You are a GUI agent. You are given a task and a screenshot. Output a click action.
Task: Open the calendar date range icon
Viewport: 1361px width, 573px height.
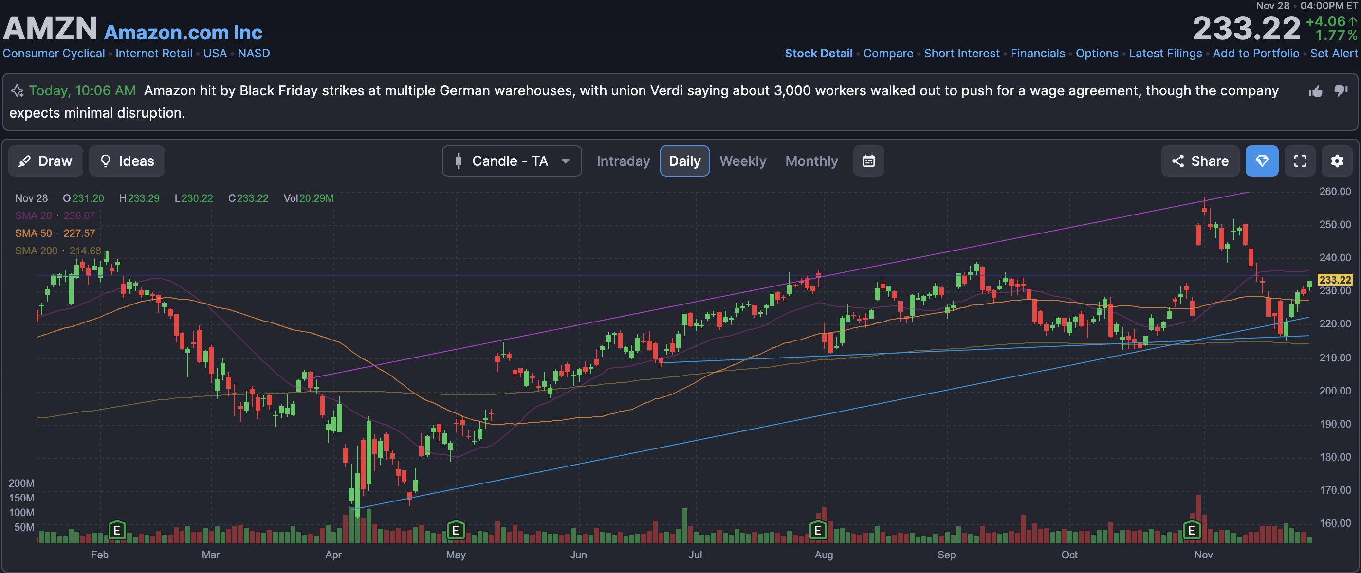868,161
